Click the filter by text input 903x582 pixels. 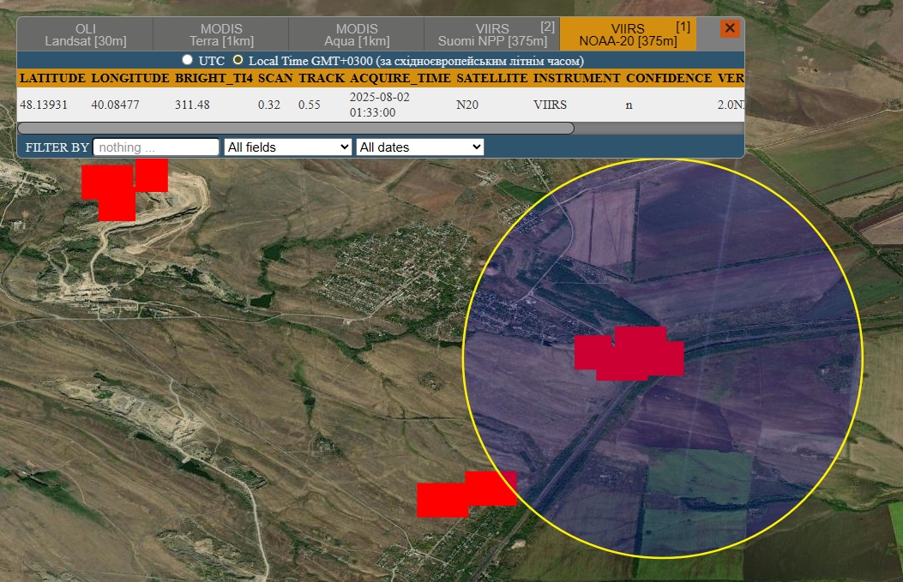pos(155,147)
